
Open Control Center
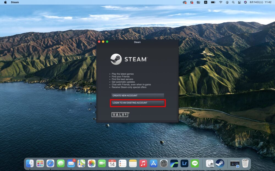(x=240, y=2)
